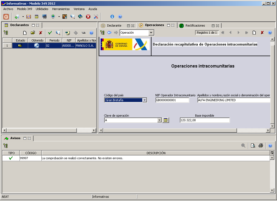Click the blue information icon in main toolbar
The height and width of the screenshot is (201, 277).
tap(112, 16)
